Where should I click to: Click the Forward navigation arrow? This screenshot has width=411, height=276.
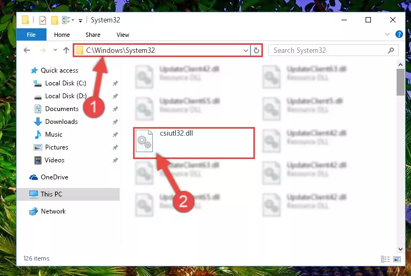click(42, 50)
